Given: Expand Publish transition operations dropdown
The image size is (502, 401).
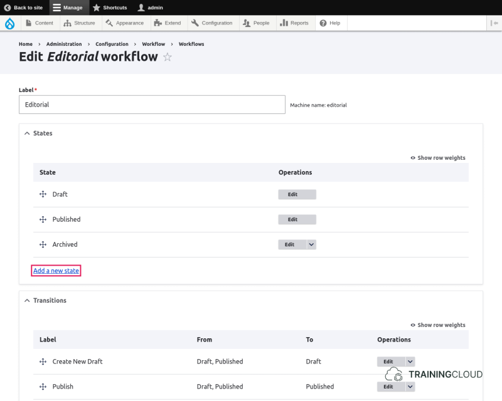Looking at the screenshot, I should click(410, 387).
